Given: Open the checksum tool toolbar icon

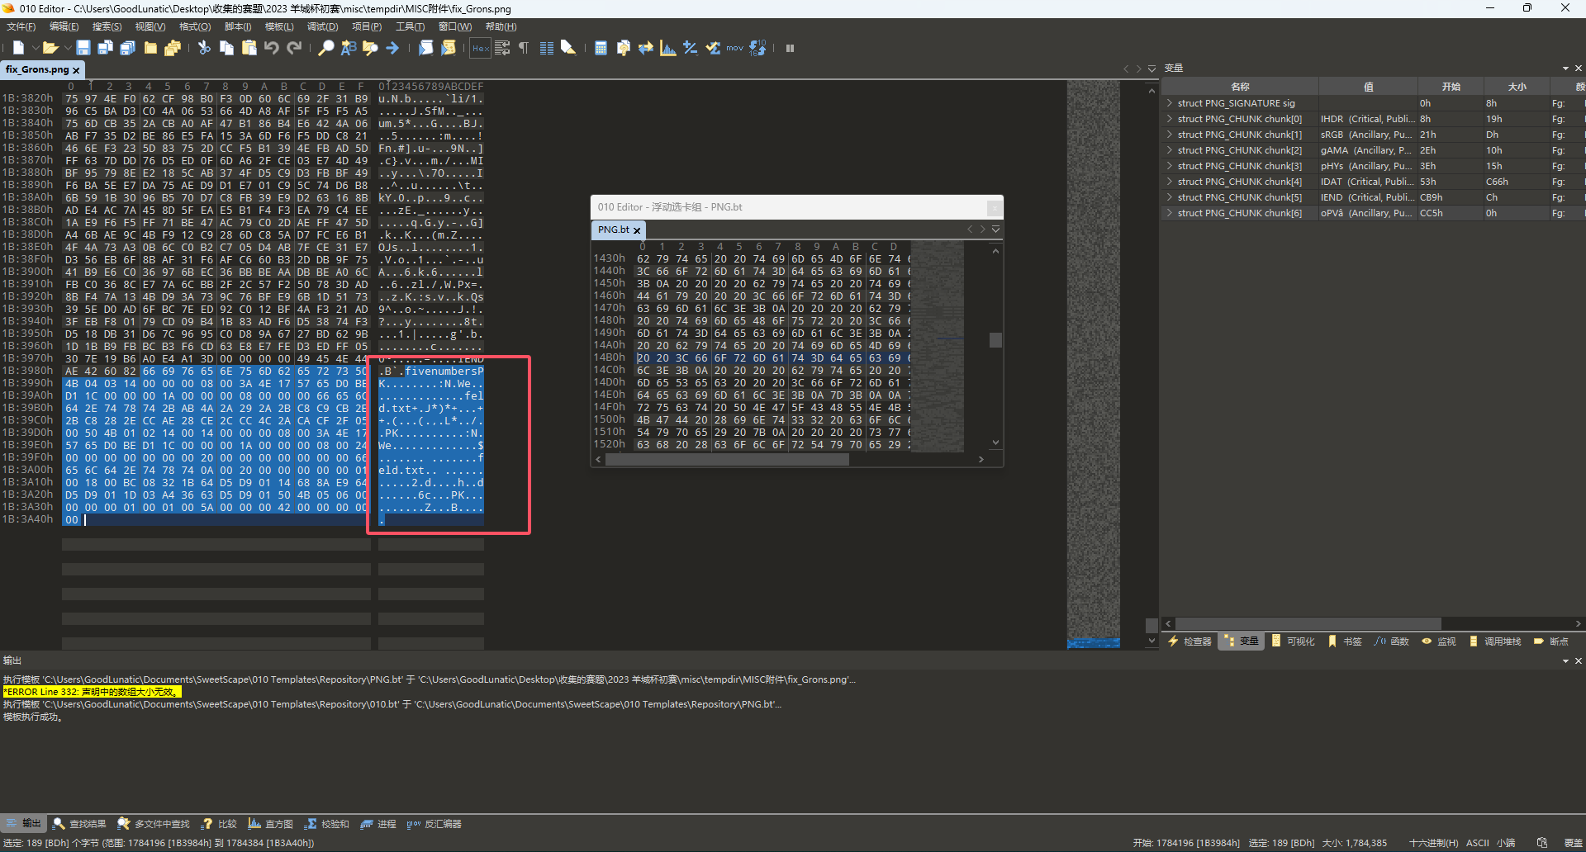Looking at the screenshot, I should point(713,48).
